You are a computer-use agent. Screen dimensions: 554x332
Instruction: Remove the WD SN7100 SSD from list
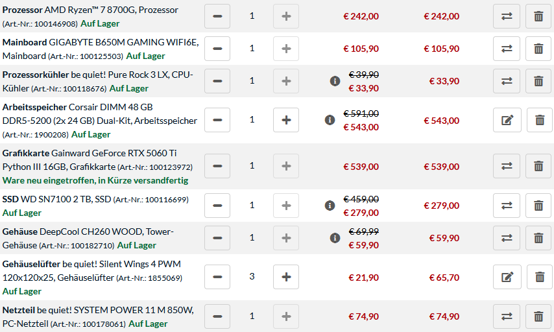click(538, 206)
